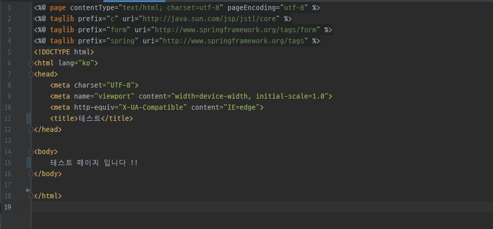Click the pageEncoding attribute name

click(x=254, y=8)
